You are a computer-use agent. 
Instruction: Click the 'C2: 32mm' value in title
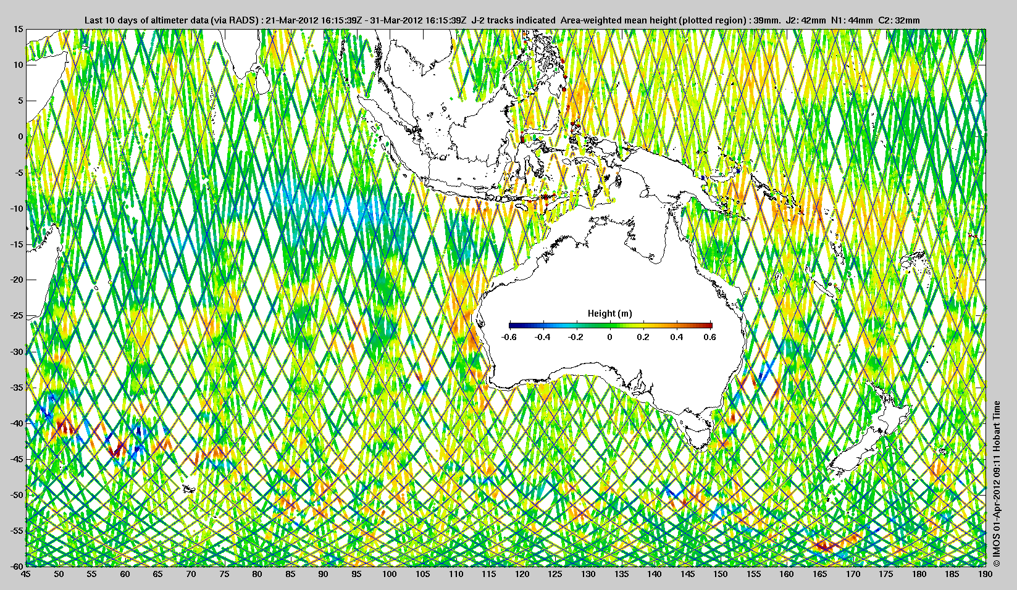click(x=899, y=20)
